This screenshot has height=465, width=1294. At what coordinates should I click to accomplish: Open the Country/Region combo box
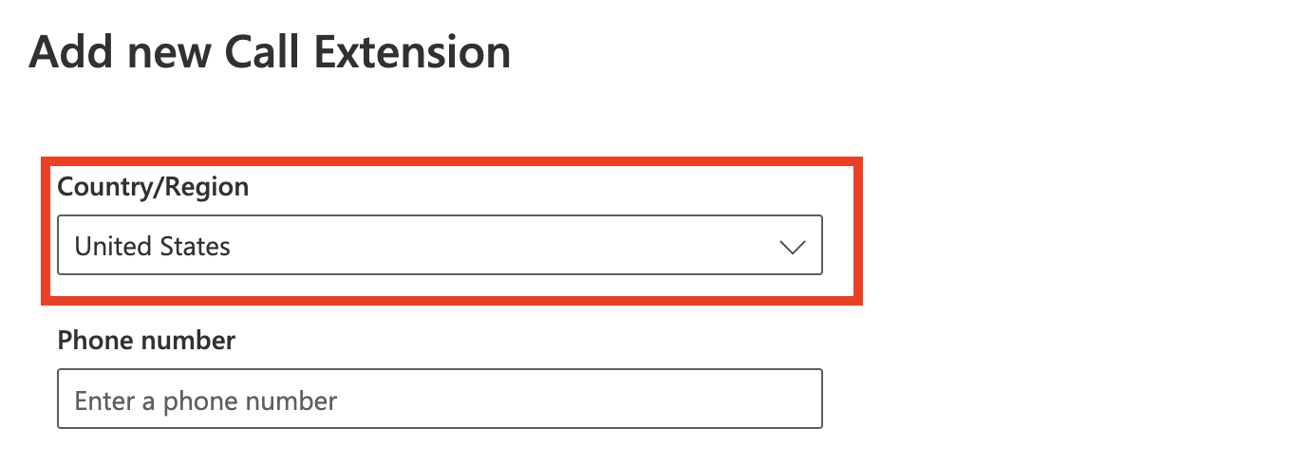click(440, 247)
